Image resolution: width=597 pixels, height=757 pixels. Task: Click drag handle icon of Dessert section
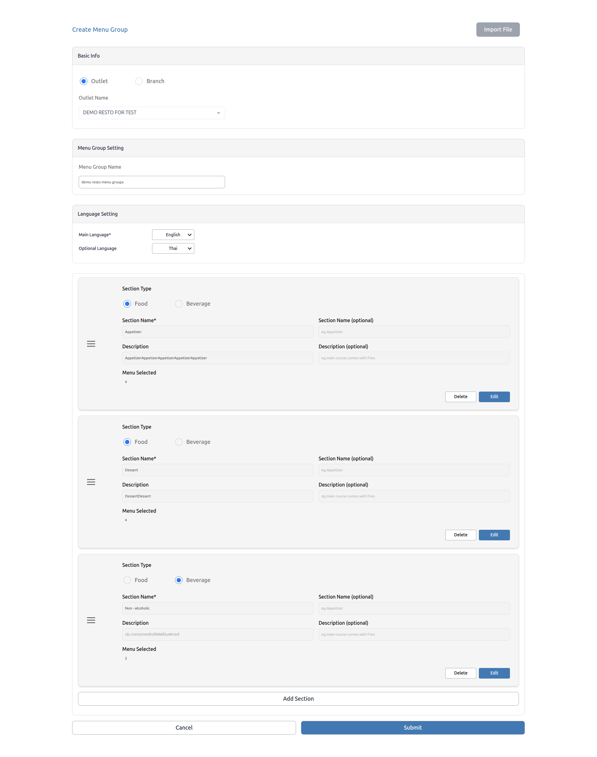91,482
